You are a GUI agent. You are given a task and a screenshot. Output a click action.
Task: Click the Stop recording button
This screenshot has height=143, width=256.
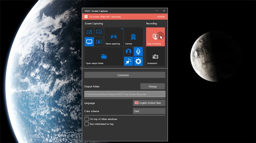[x=155, y=37]
